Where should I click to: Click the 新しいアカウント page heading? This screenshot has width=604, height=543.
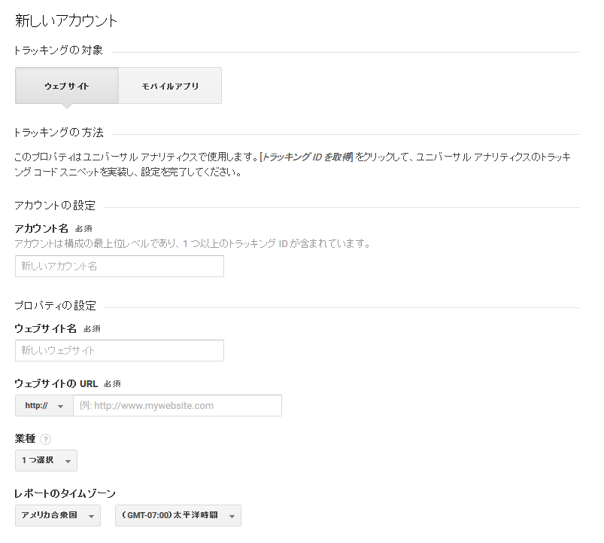pos(66,21)
